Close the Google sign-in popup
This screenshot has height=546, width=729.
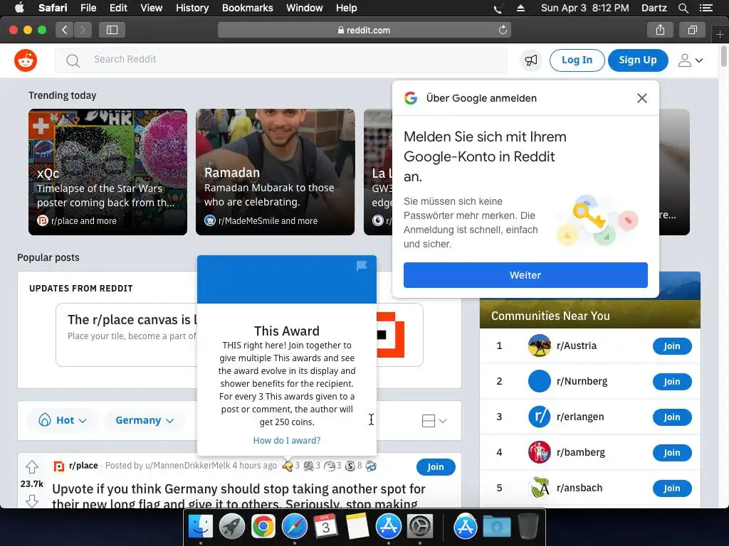pos(642,98)
